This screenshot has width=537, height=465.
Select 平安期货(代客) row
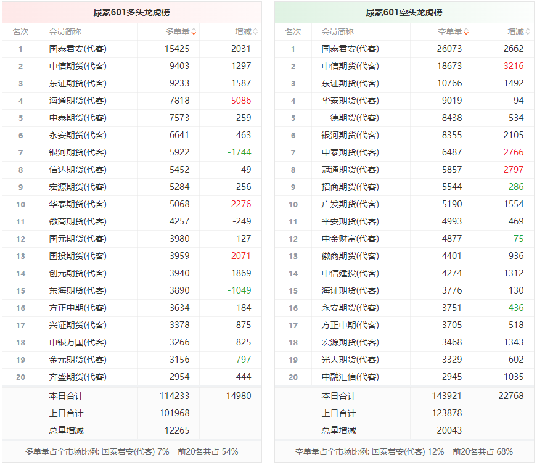pyautogui.click(x=404, y=221)
